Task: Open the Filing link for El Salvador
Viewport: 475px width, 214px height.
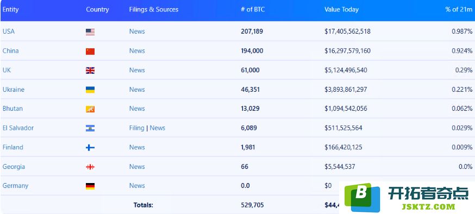Action: click(136, 128)
